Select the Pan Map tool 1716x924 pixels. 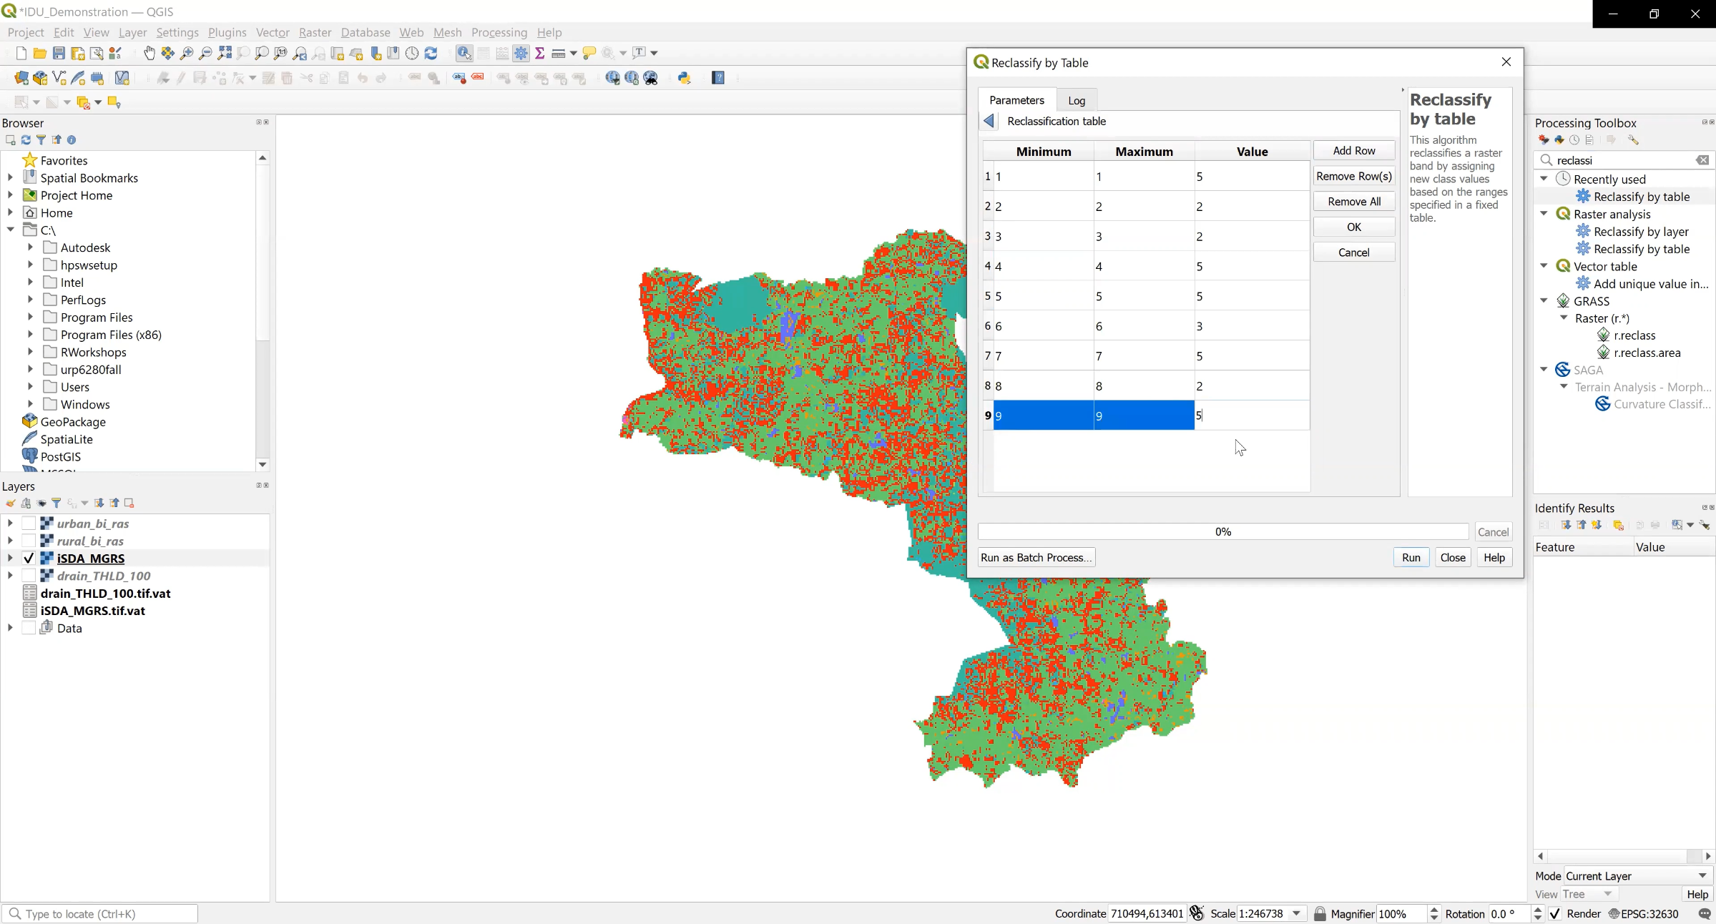click(149, 53)
